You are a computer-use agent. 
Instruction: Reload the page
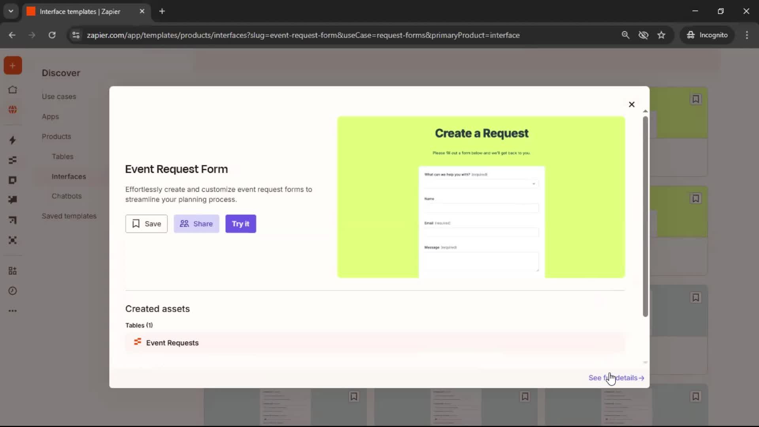pyautogui.click(x=52, y=35)
